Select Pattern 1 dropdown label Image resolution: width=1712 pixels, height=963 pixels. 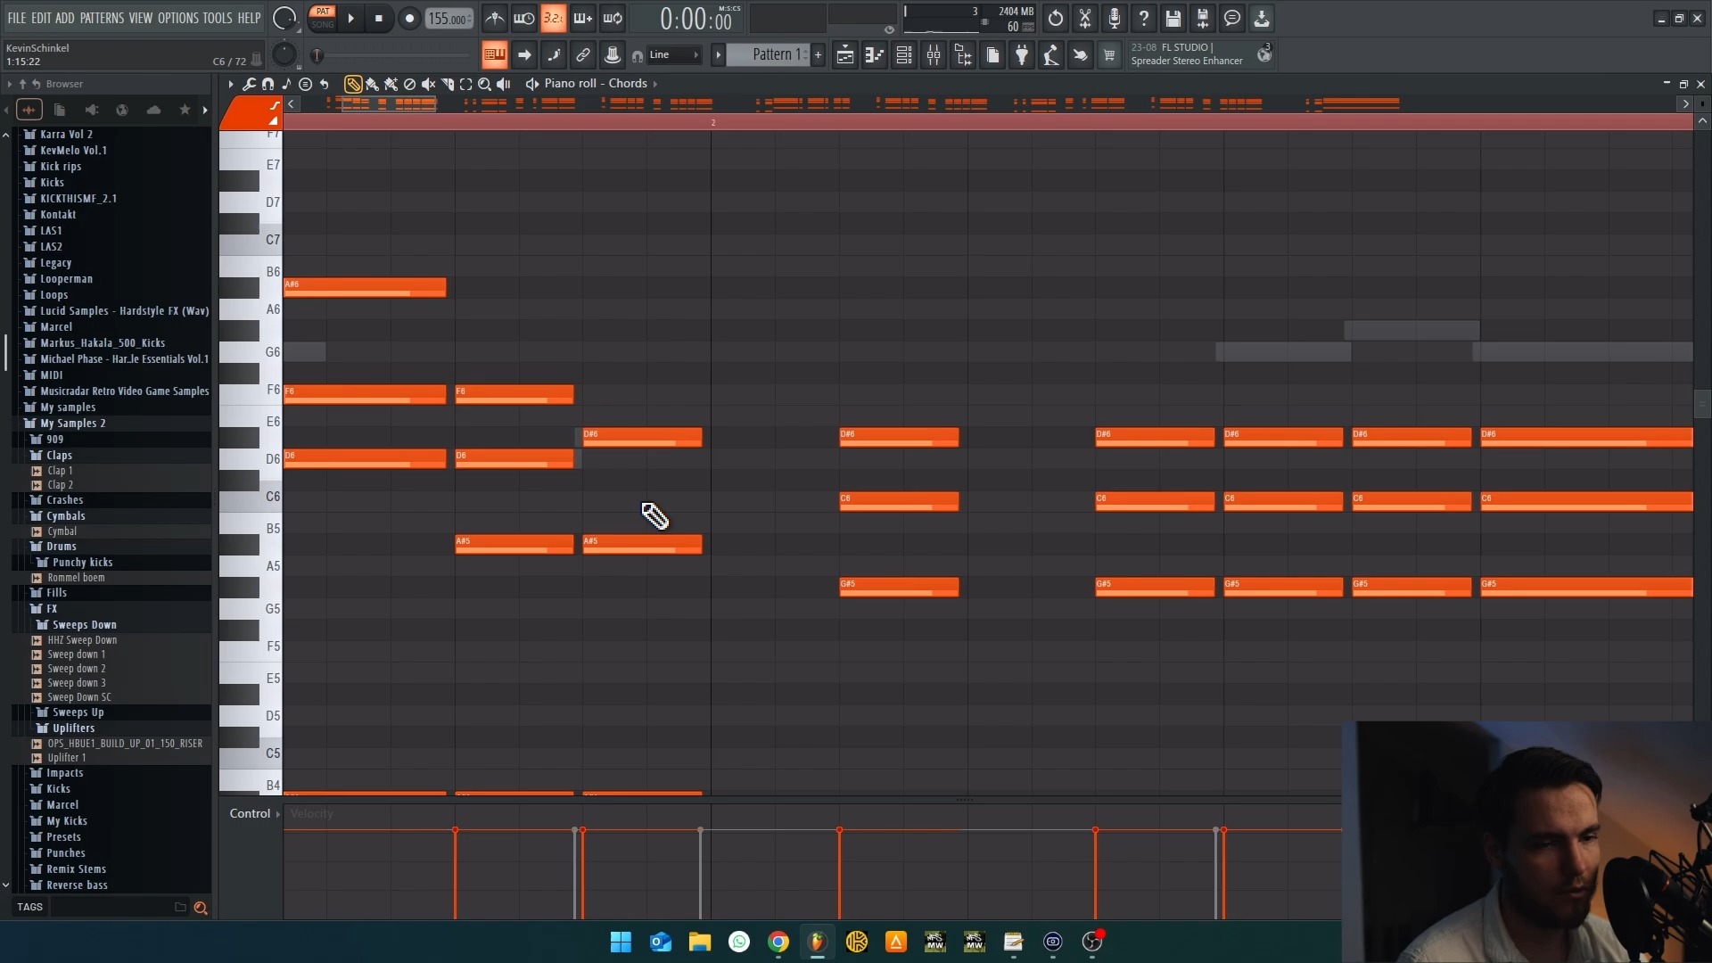[776, 55]
